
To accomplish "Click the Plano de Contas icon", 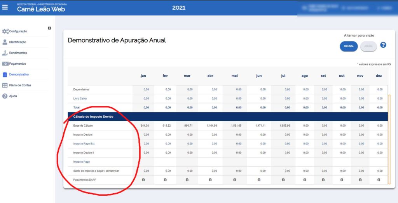I will coord(5,85).
